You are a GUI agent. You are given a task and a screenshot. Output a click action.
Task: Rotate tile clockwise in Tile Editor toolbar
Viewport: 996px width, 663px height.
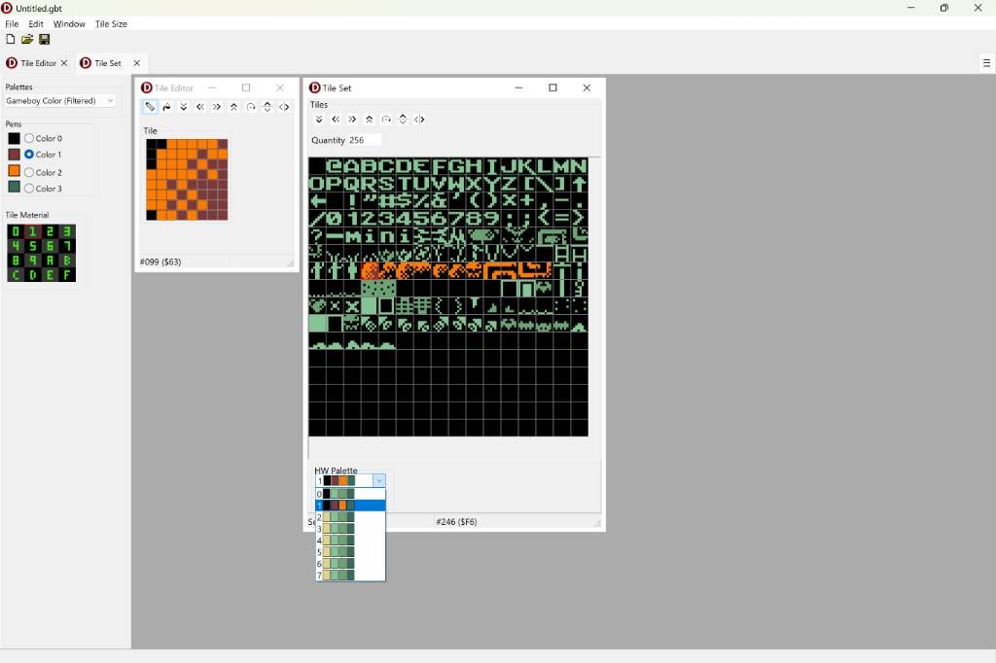(251, 107)
